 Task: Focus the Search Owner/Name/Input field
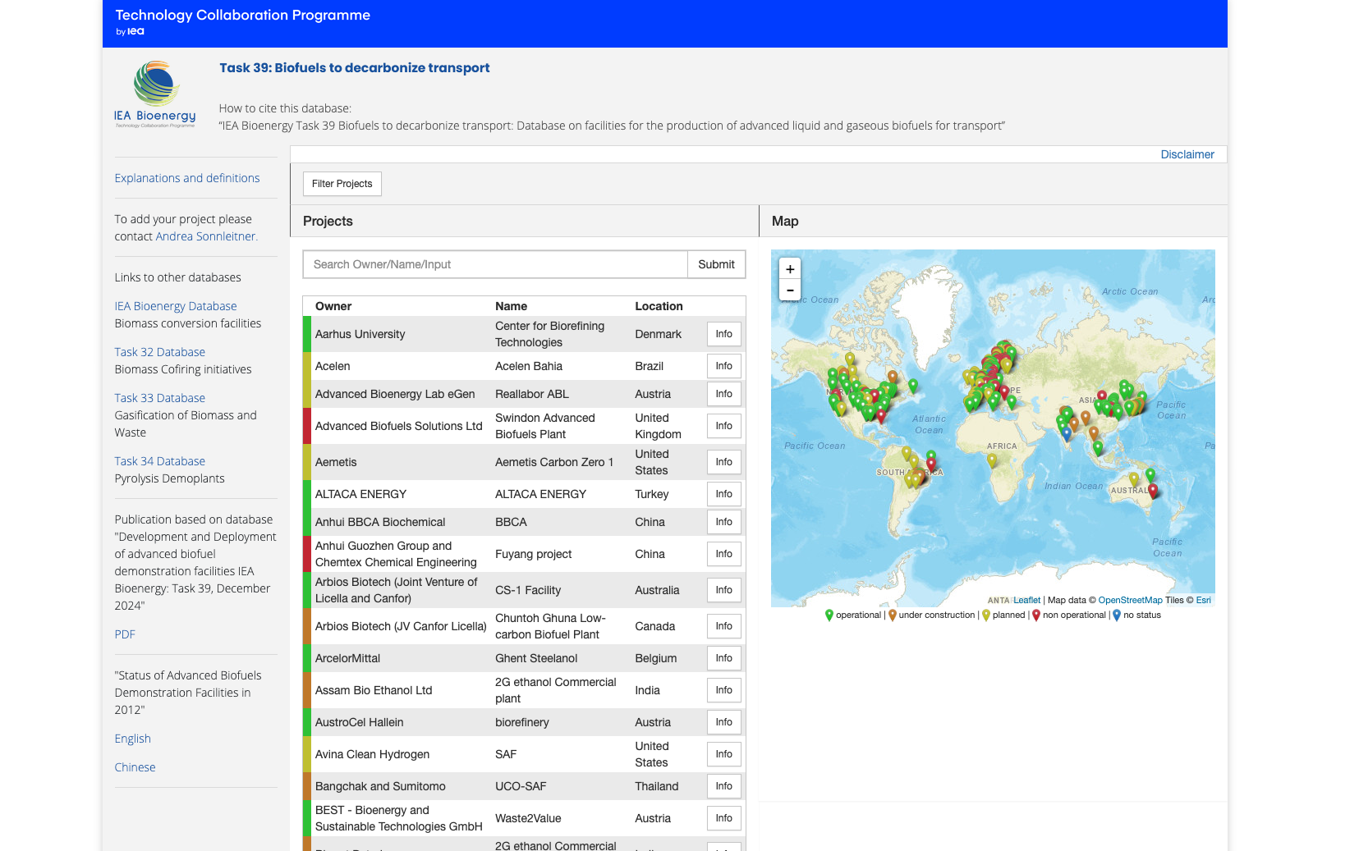click(495, 264)
